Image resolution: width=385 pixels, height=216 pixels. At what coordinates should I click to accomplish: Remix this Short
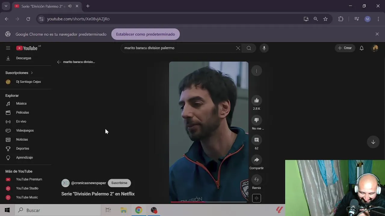(x=257, y=180)
